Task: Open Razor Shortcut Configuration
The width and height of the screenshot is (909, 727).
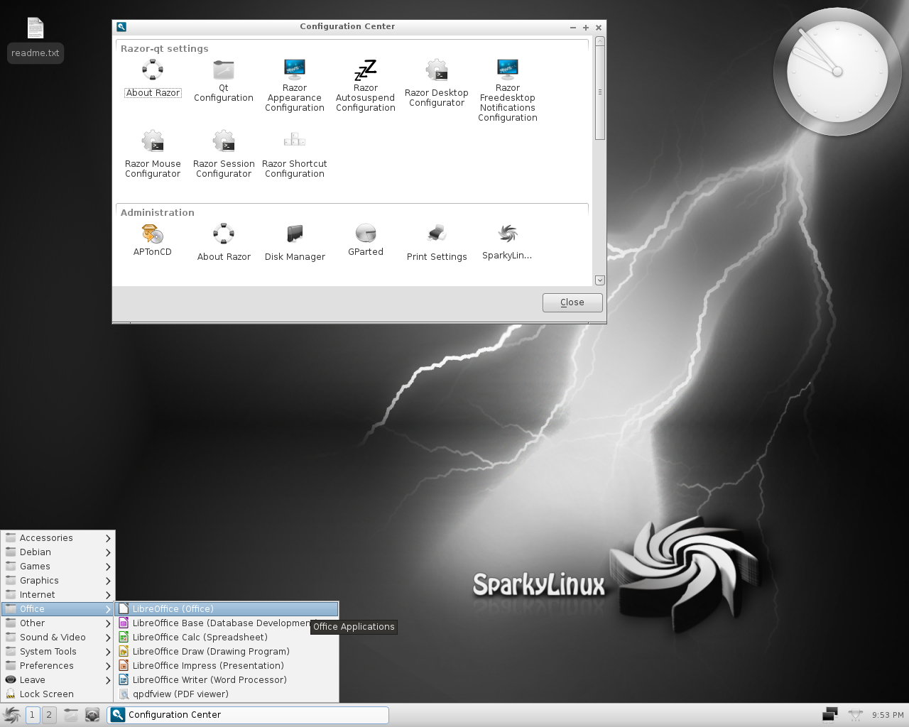Action: (x=295, y=153)
